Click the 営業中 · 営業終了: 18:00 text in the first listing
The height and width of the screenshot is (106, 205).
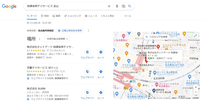click(39, 57)
